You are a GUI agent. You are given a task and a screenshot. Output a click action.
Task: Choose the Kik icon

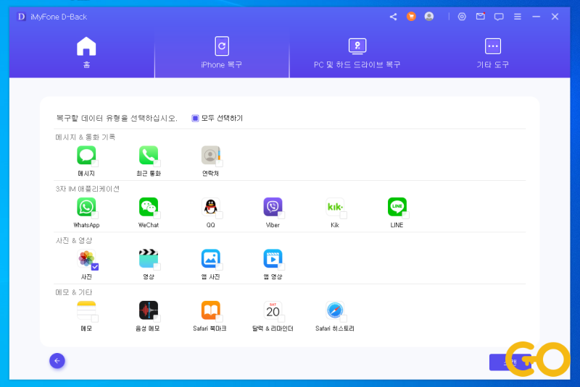[335, 207]
